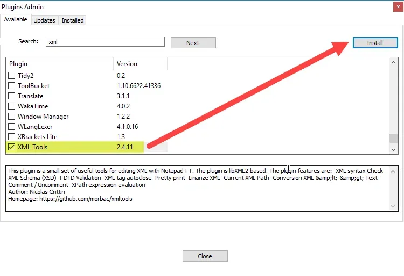Viewport: 404px width, 276px height.
Task: Enable the WakaTime plugin checkbox
Action: (x=12, y=106)
